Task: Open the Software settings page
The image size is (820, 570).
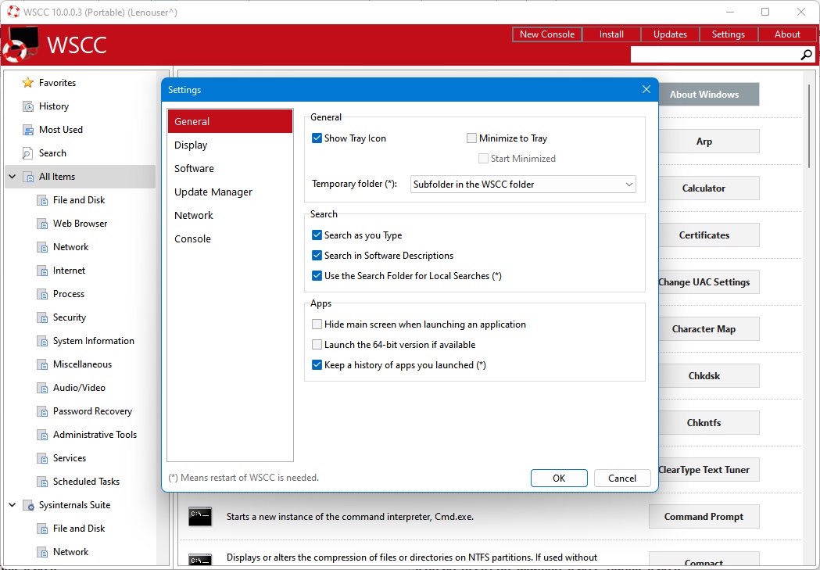Action: coord(230,168)
